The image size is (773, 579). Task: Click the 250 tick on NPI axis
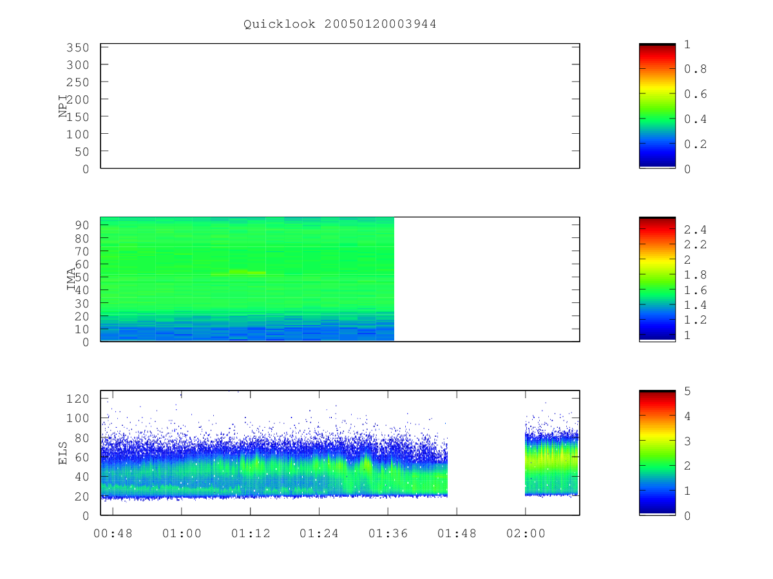point(78,82)
